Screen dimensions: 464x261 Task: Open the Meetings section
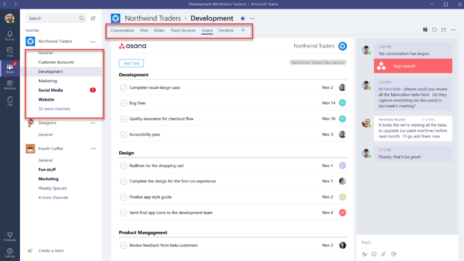point(10,85)
